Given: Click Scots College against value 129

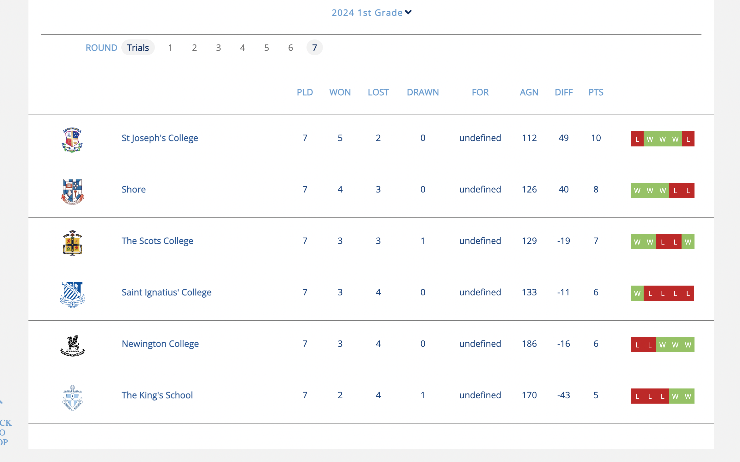Looking at the screenshot, I should click(529, 241).
